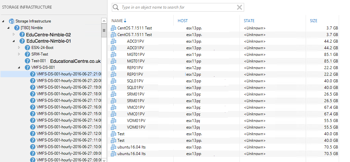The width and height of the screenshot is (350, 162).
Task: Select snapshot VMFS-DS-001-hourly-2016-06-27::12:00
Action: point(69,134)
